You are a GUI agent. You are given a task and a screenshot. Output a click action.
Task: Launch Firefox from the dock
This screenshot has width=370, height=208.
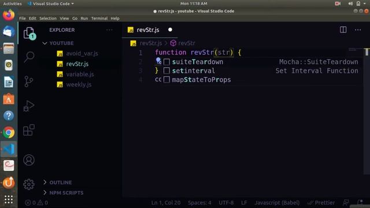coord(9,15)
